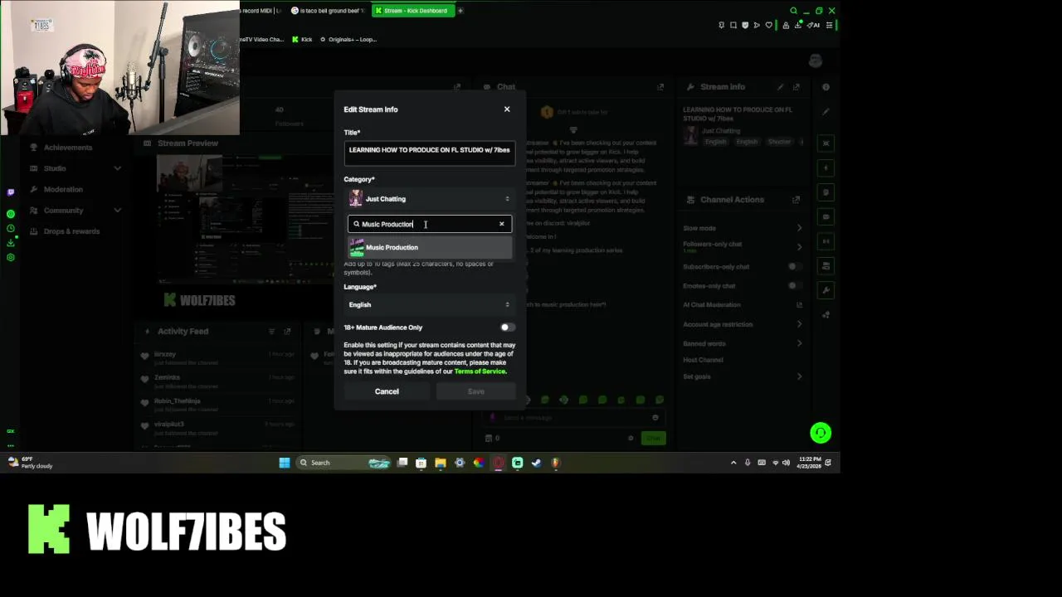This screenshot has width=1062, height=597.
Task: Click the wrench icon in right rail
Action: pyautogui.click(x=826, y=290)
